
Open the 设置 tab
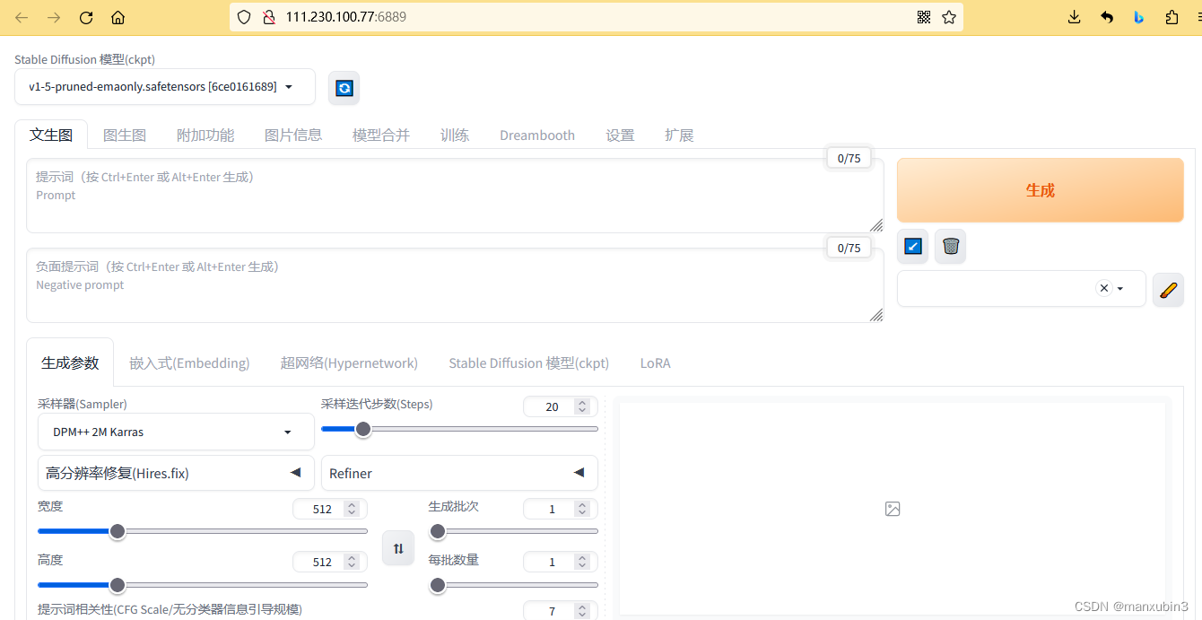click(620, 135)
